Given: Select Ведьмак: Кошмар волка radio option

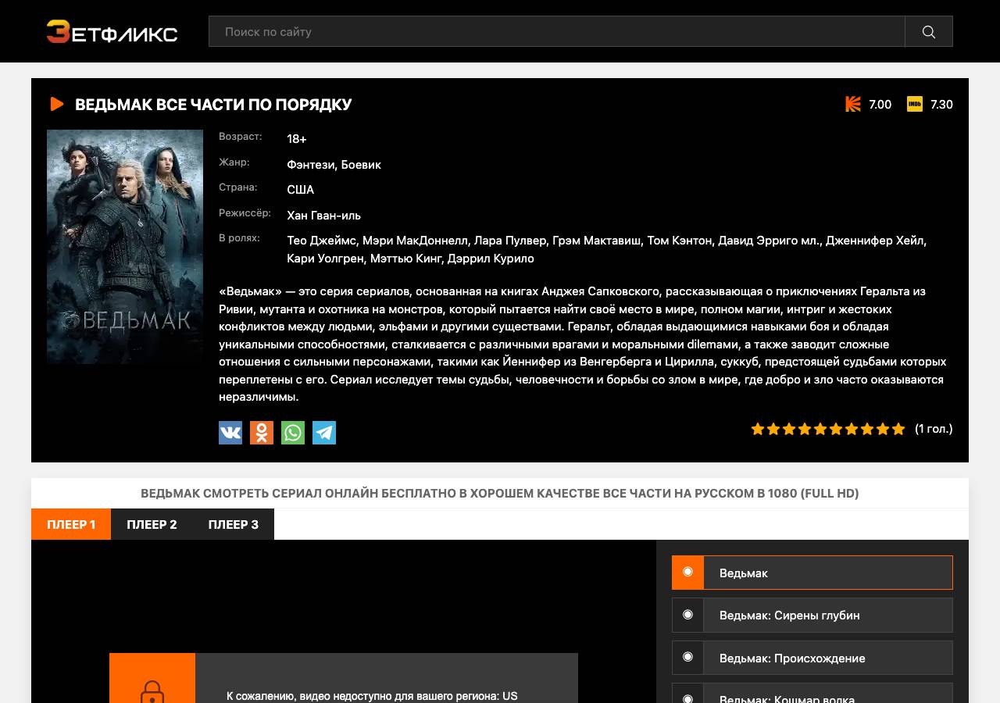Looking at the screenshot, I should click(812, 694).
